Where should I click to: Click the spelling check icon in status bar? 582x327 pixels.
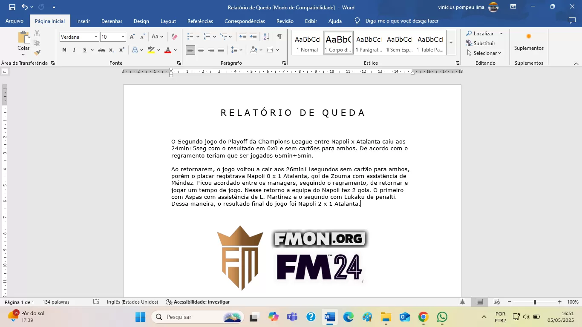[x=97, y=302]
